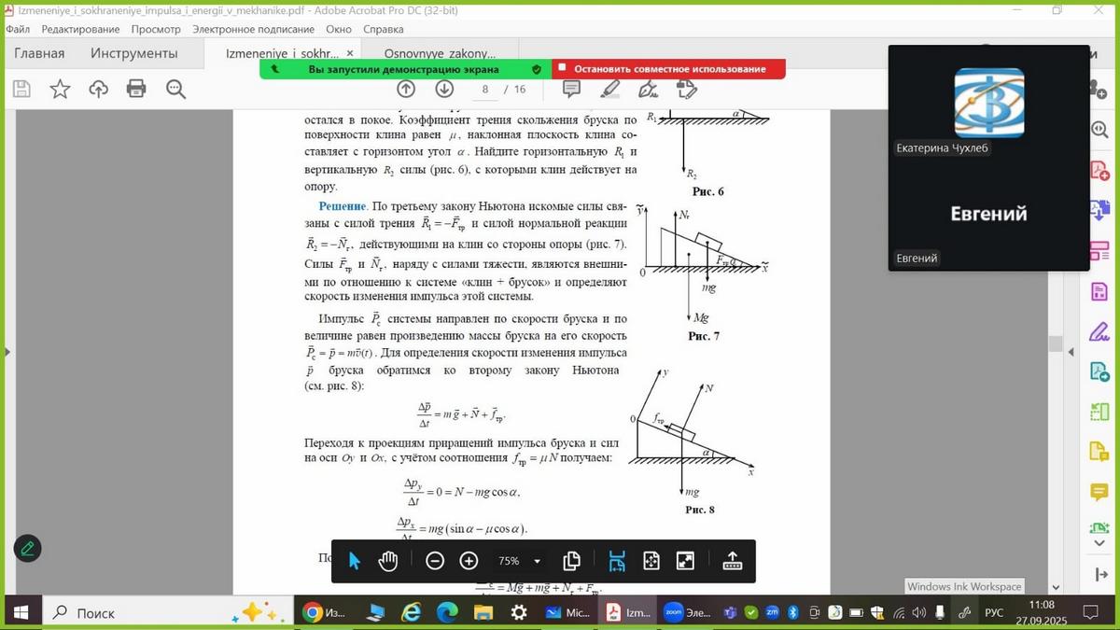Image resolution: width=1120 pixels, height=630 pixels.
Task: Open the Инструменты tab
Action: (133, 53)
